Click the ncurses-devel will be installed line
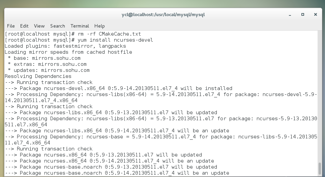The image size is (325, 177). coord(118,88)
